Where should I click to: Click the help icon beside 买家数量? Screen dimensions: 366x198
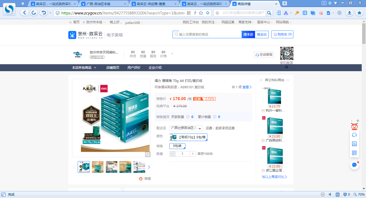(188, 117)
